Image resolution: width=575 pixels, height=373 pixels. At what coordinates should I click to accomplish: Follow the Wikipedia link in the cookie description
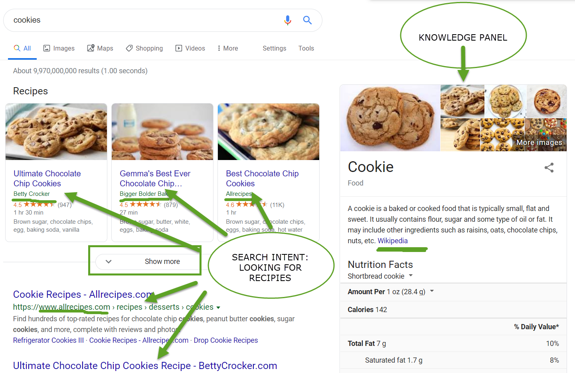(392, 240)
